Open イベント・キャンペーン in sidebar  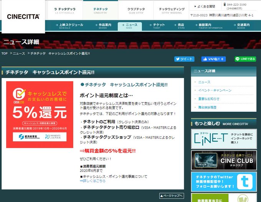click(215, 90)
